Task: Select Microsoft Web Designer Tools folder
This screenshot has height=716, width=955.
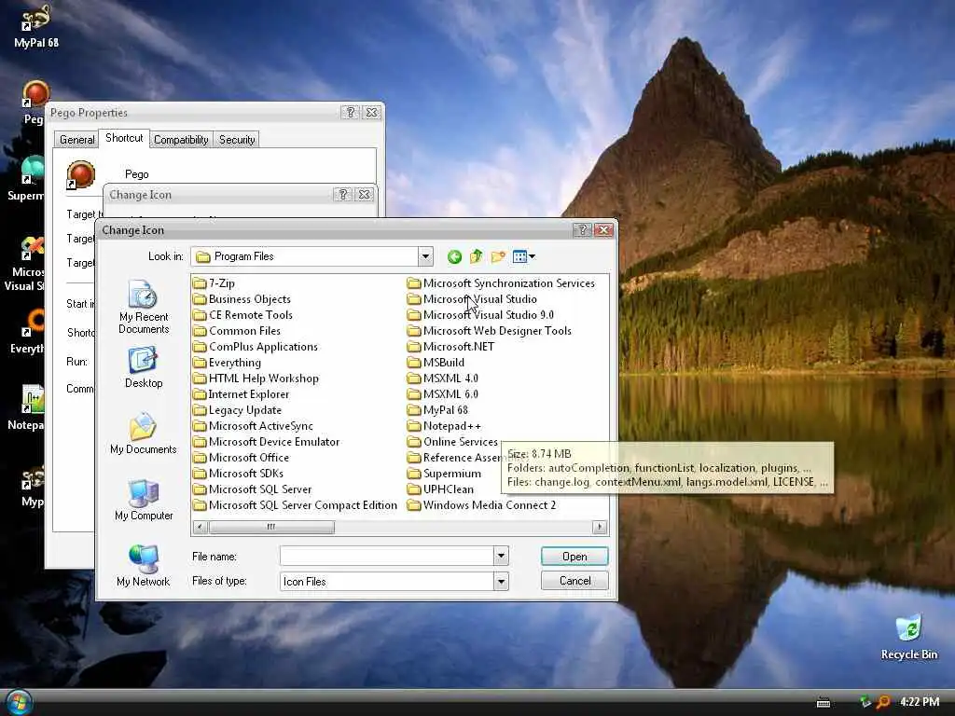Action: (x=490, y=331)
